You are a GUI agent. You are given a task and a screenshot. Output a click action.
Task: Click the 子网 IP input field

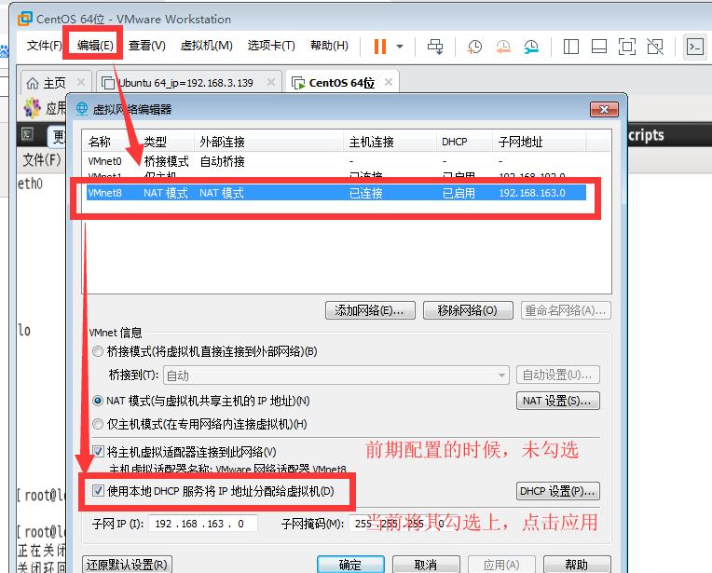click(203, 524)
